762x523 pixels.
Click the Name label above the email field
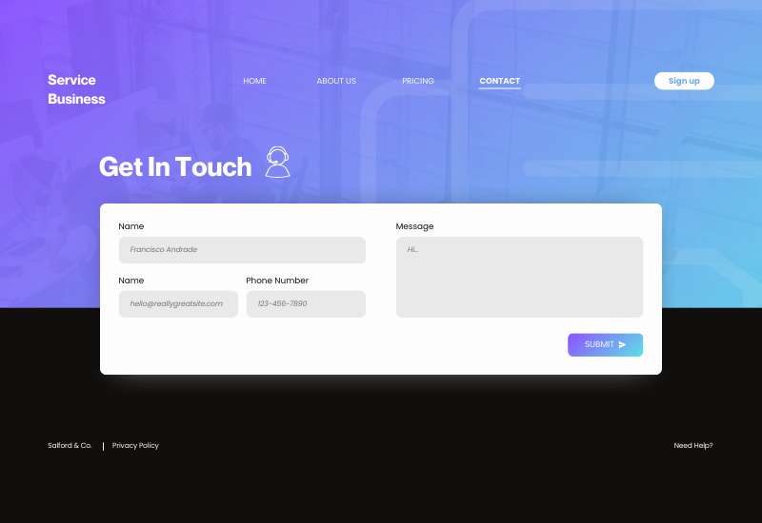coord(131,281)
